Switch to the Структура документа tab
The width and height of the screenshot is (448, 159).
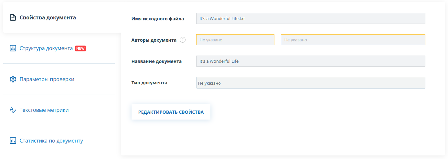[46, 48]
